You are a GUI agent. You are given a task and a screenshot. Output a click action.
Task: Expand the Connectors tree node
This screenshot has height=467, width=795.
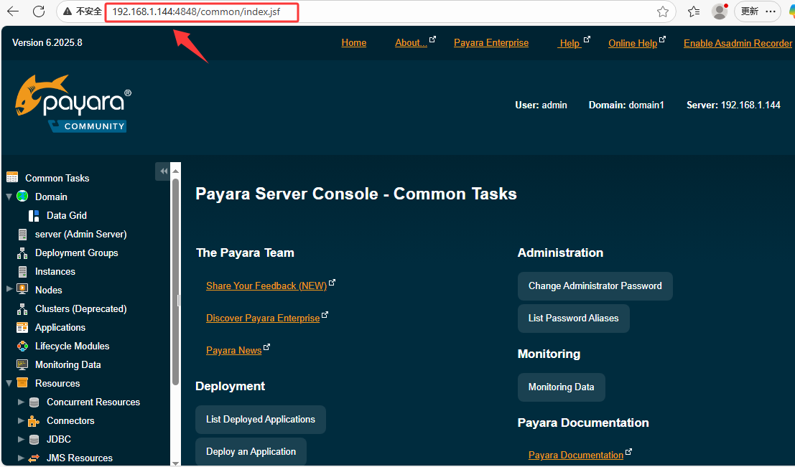tap(22, 420)
